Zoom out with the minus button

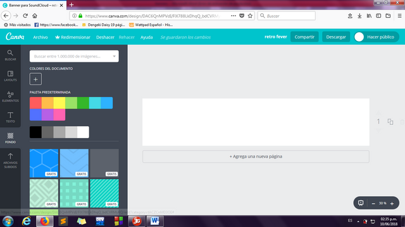click(x=373, y=203)
